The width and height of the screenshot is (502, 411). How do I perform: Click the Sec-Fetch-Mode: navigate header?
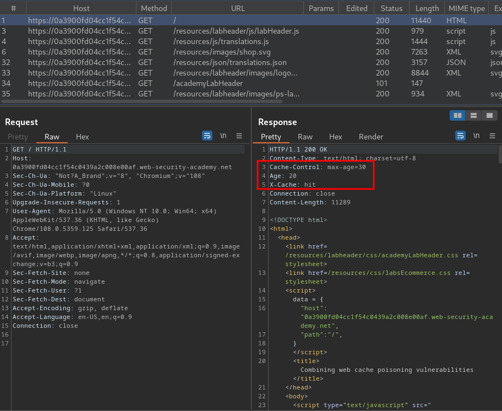(x=58, y=282)
